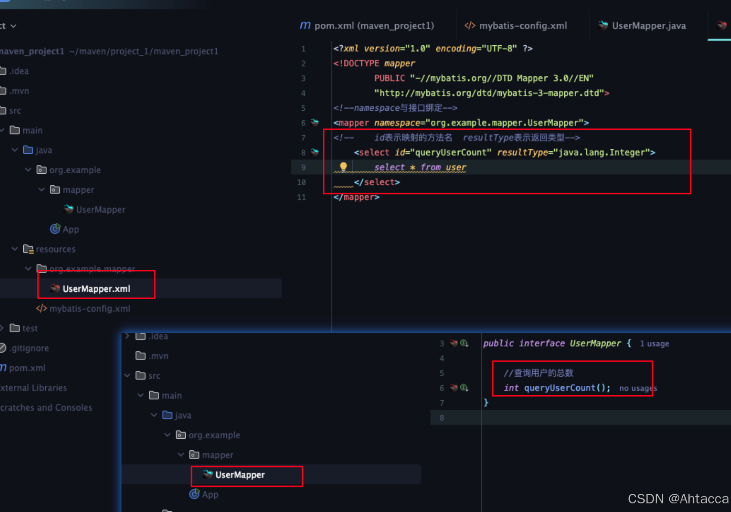Collapse the org.example package chevron in upper tree

(x=28, y=170)
